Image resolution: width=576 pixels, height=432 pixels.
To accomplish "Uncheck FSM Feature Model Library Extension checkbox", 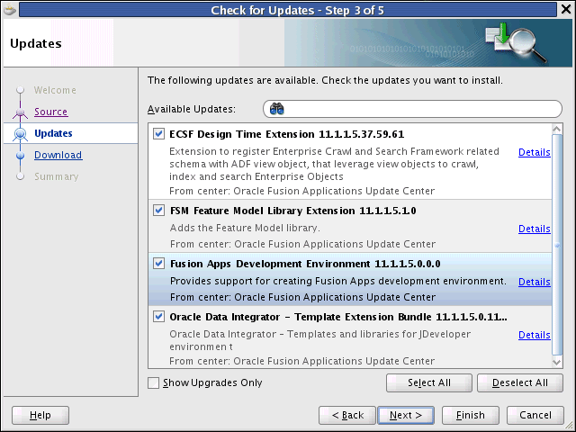I will 158,211.
